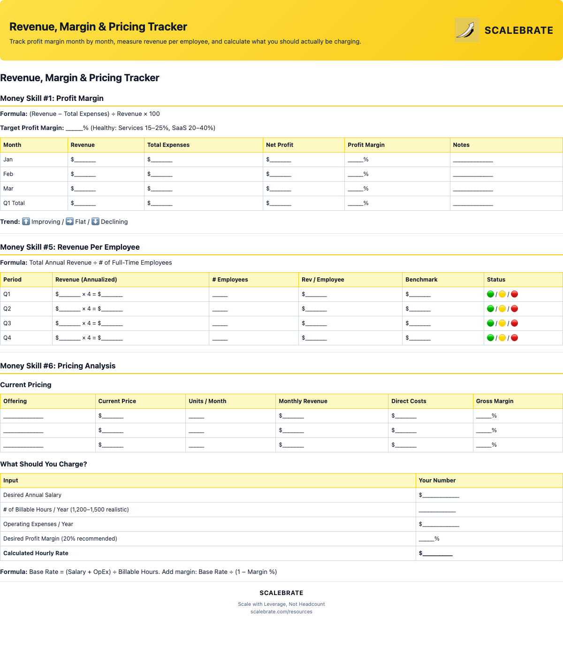
Task: Mark Q2 status yellow circle
Action: [502, 309]
